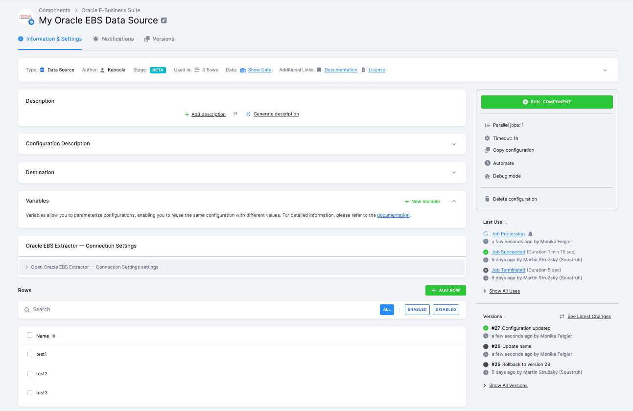Click the book icon before Documentation link
This screenshot has height=411, width=633.
pyautogui.click(x=319, y=70)
